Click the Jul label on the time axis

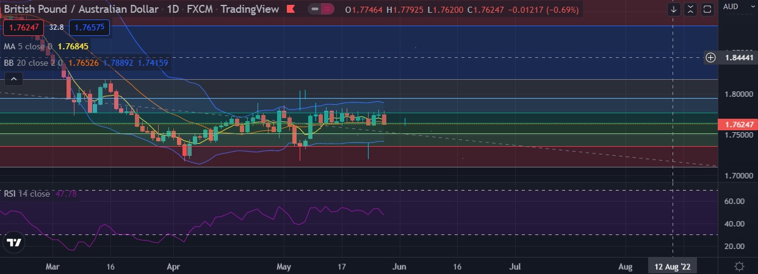point(515,266)
